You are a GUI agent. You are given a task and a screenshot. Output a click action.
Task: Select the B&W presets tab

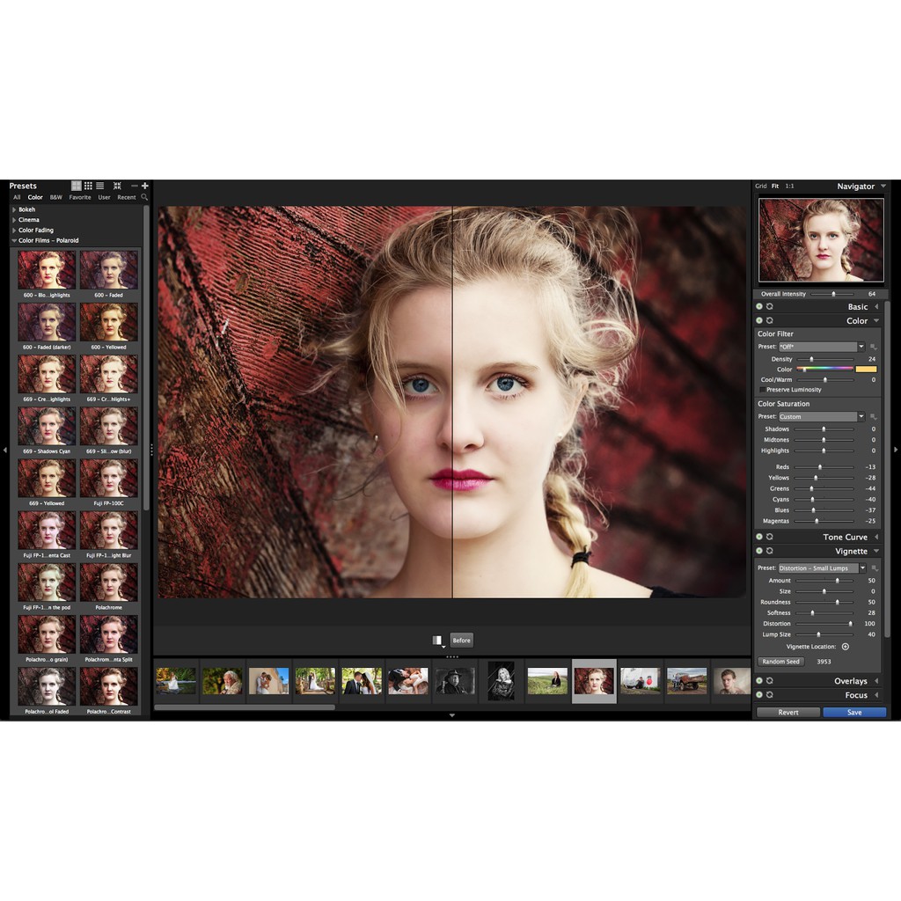[x=56, y=197]
